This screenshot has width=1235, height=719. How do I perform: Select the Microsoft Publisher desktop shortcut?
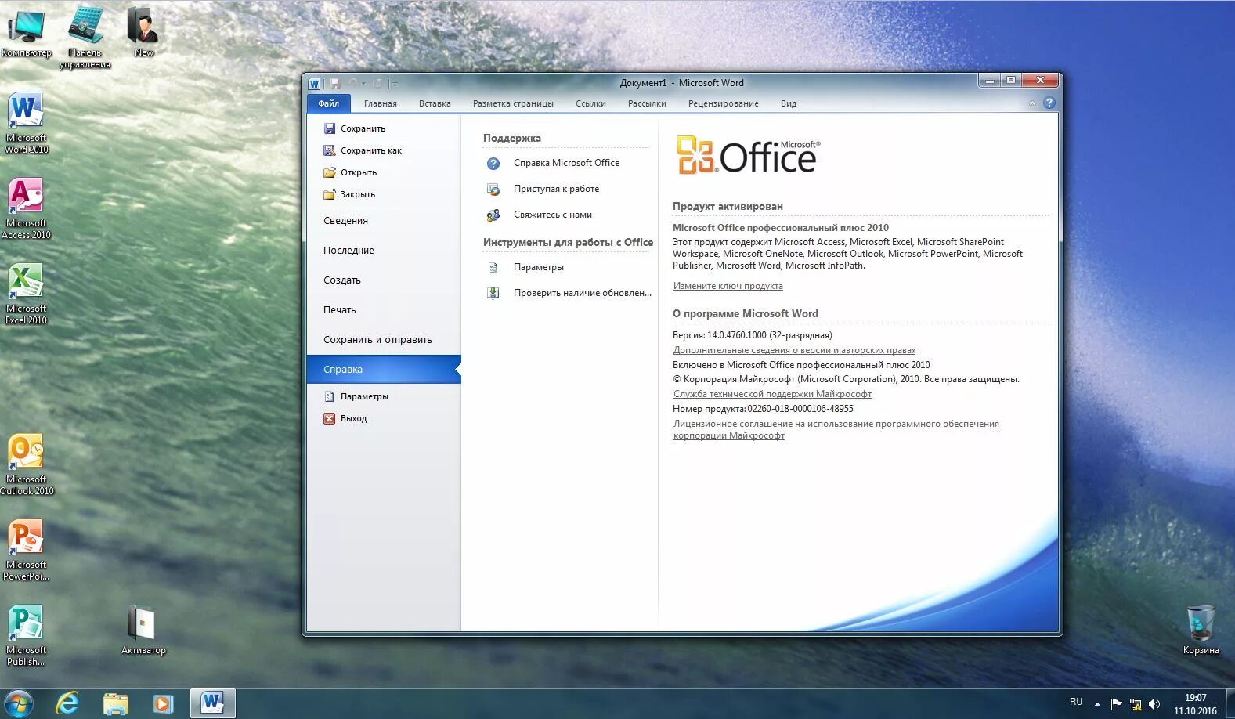click(26, 635)
